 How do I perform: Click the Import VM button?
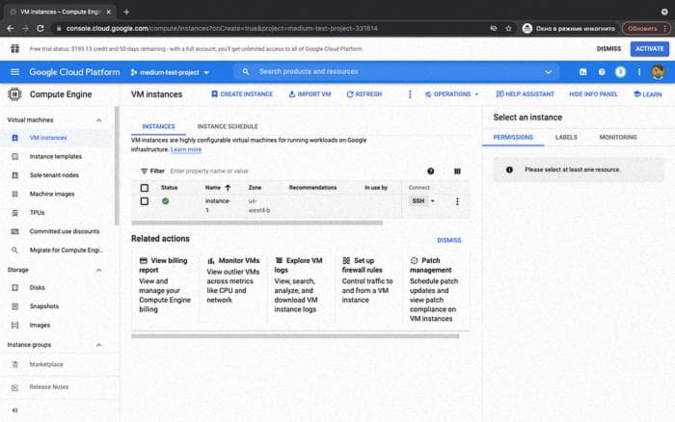tap(310, 94)
